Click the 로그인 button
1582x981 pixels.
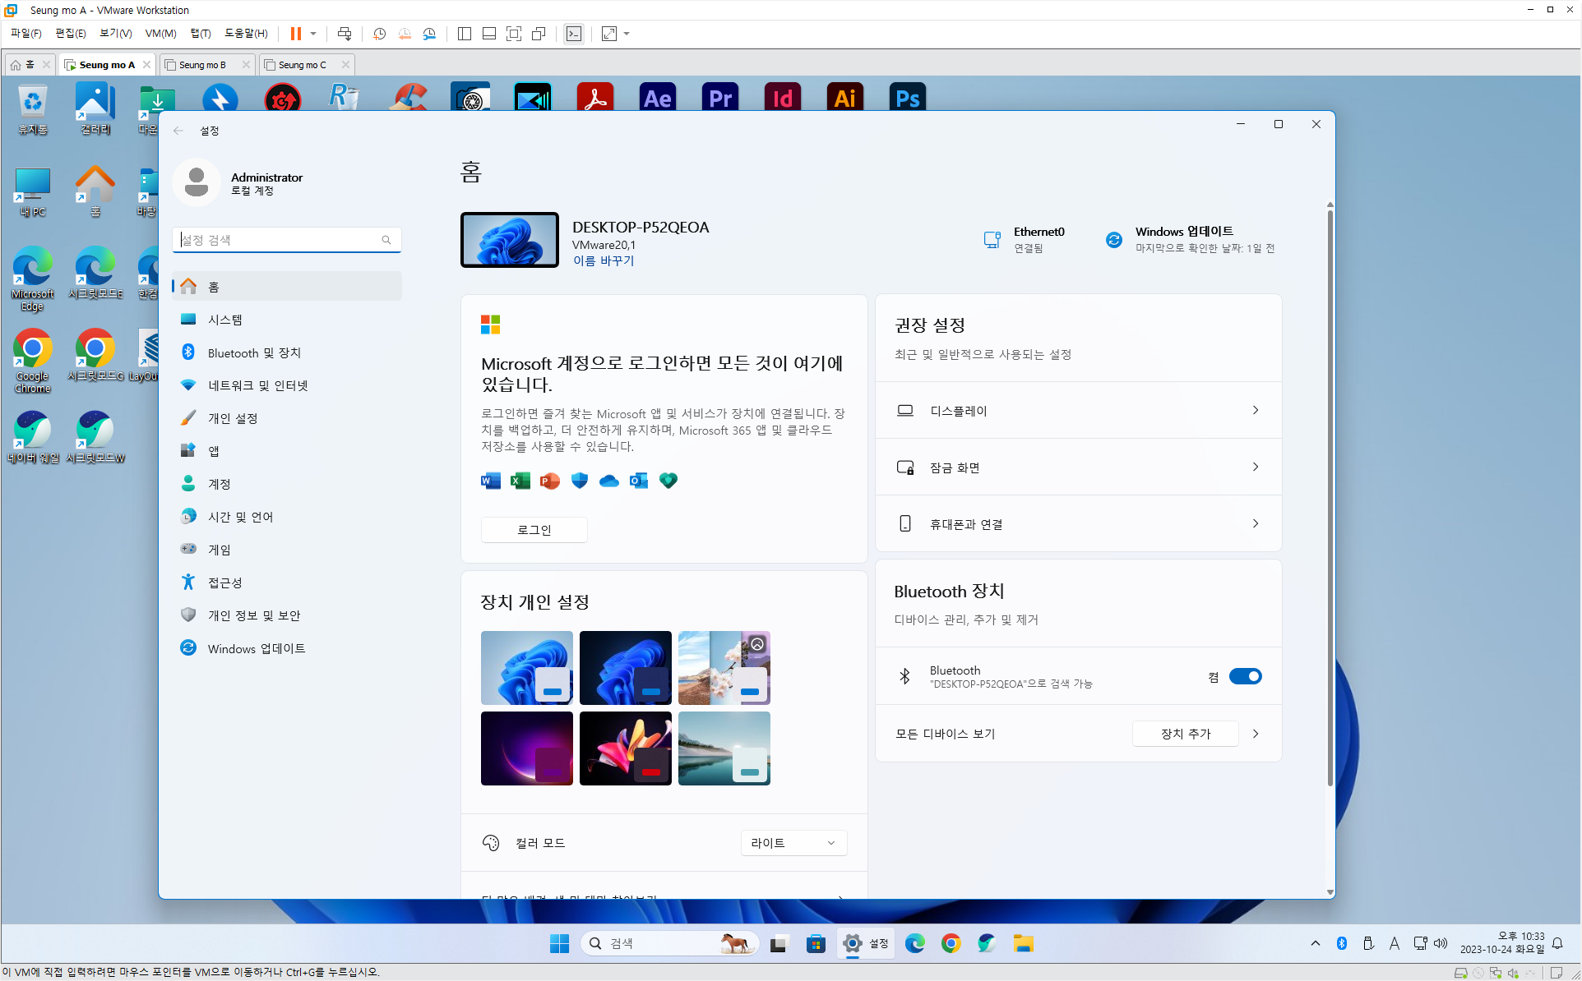(x=534, y=530)
